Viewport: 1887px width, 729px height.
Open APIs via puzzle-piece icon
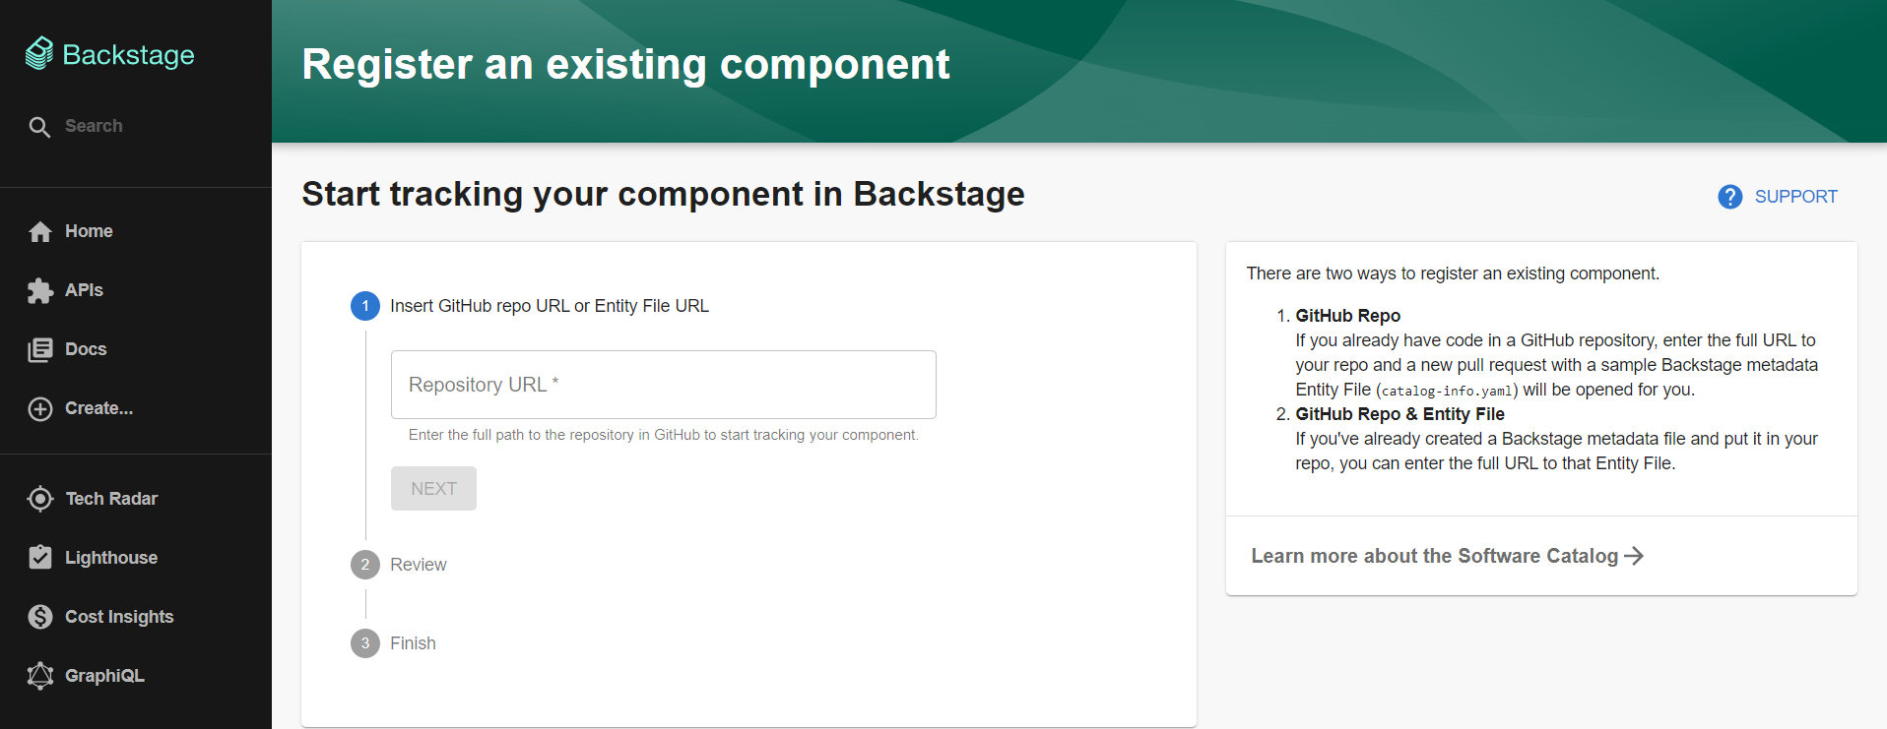[40, 290]
